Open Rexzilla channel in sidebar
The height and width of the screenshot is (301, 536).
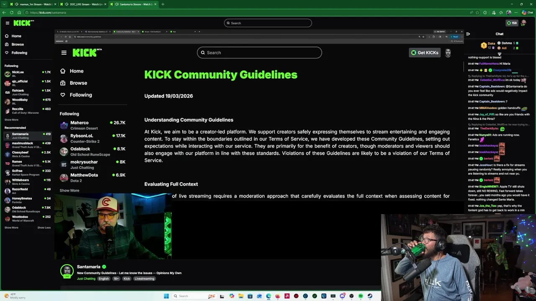pos(27,110)
